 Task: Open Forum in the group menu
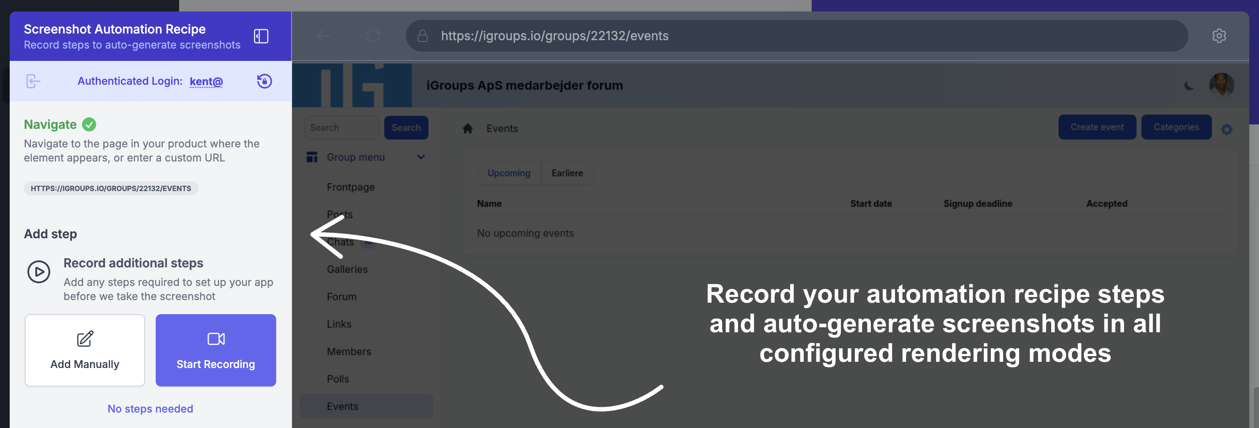[341, 297]
